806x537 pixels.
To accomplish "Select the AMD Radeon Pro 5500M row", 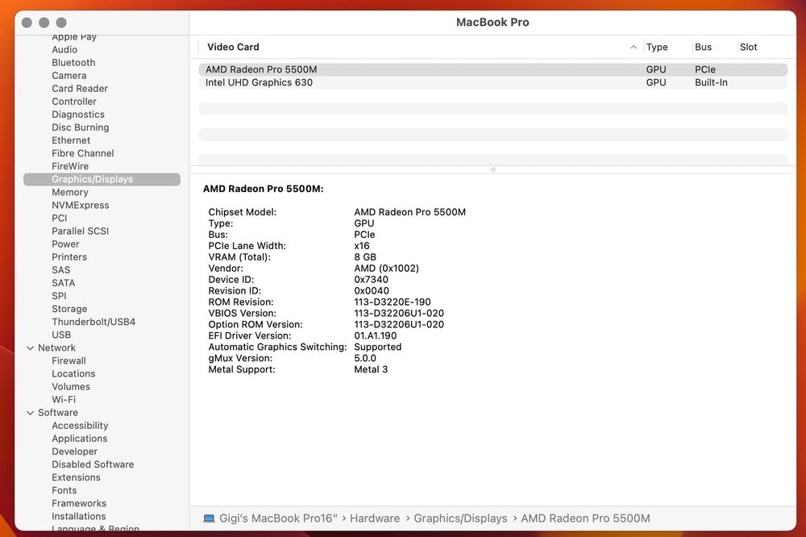I will pyautogui.click(x=493, y=69).
